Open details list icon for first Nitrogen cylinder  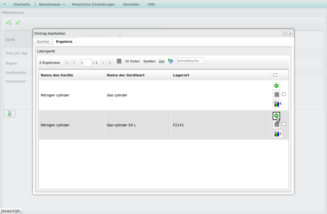pyautogui.click(x=276, y=95)
